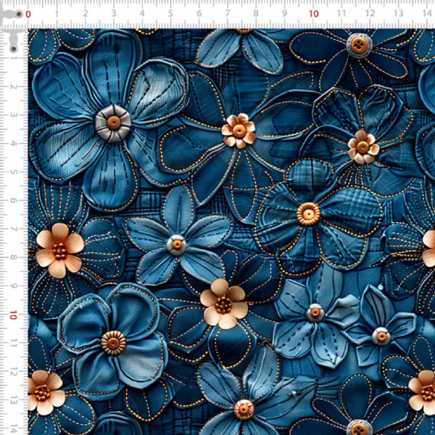435x435 pixels.
Task: Click the number 3 on the top ruler
Action: (x=114, y=14)
